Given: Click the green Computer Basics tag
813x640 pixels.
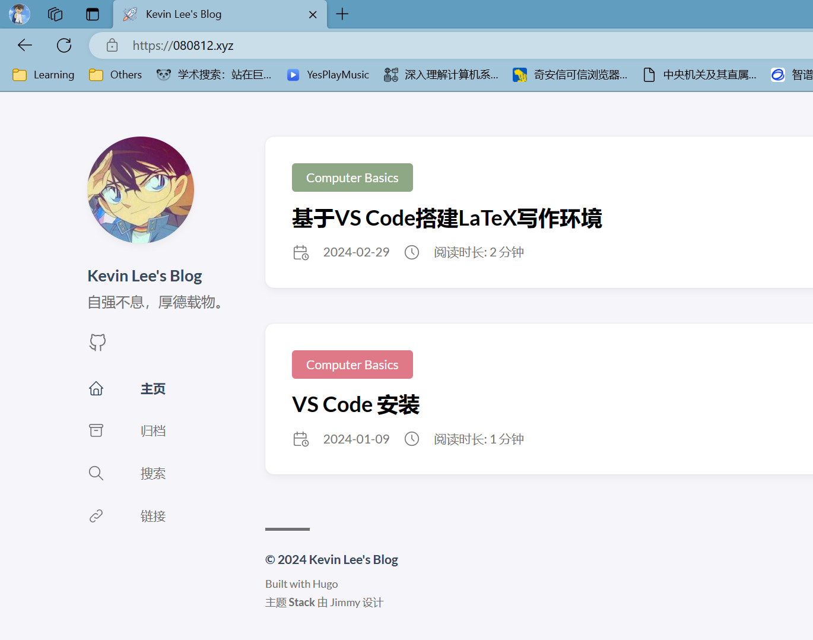Looking at the screenshot, I should [352, 178].
